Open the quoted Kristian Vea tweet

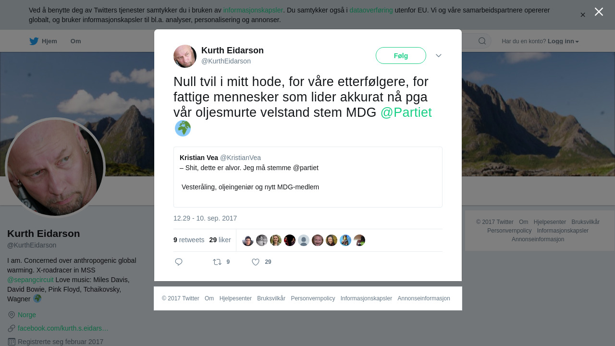click(308, 177)
